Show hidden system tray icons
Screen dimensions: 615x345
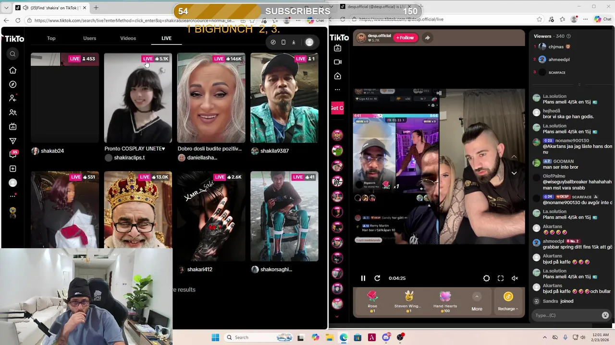(x=544, y=337)
